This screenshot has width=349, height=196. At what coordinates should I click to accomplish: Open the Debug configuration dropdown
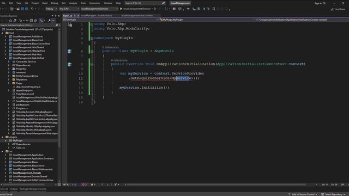point(51,9)
